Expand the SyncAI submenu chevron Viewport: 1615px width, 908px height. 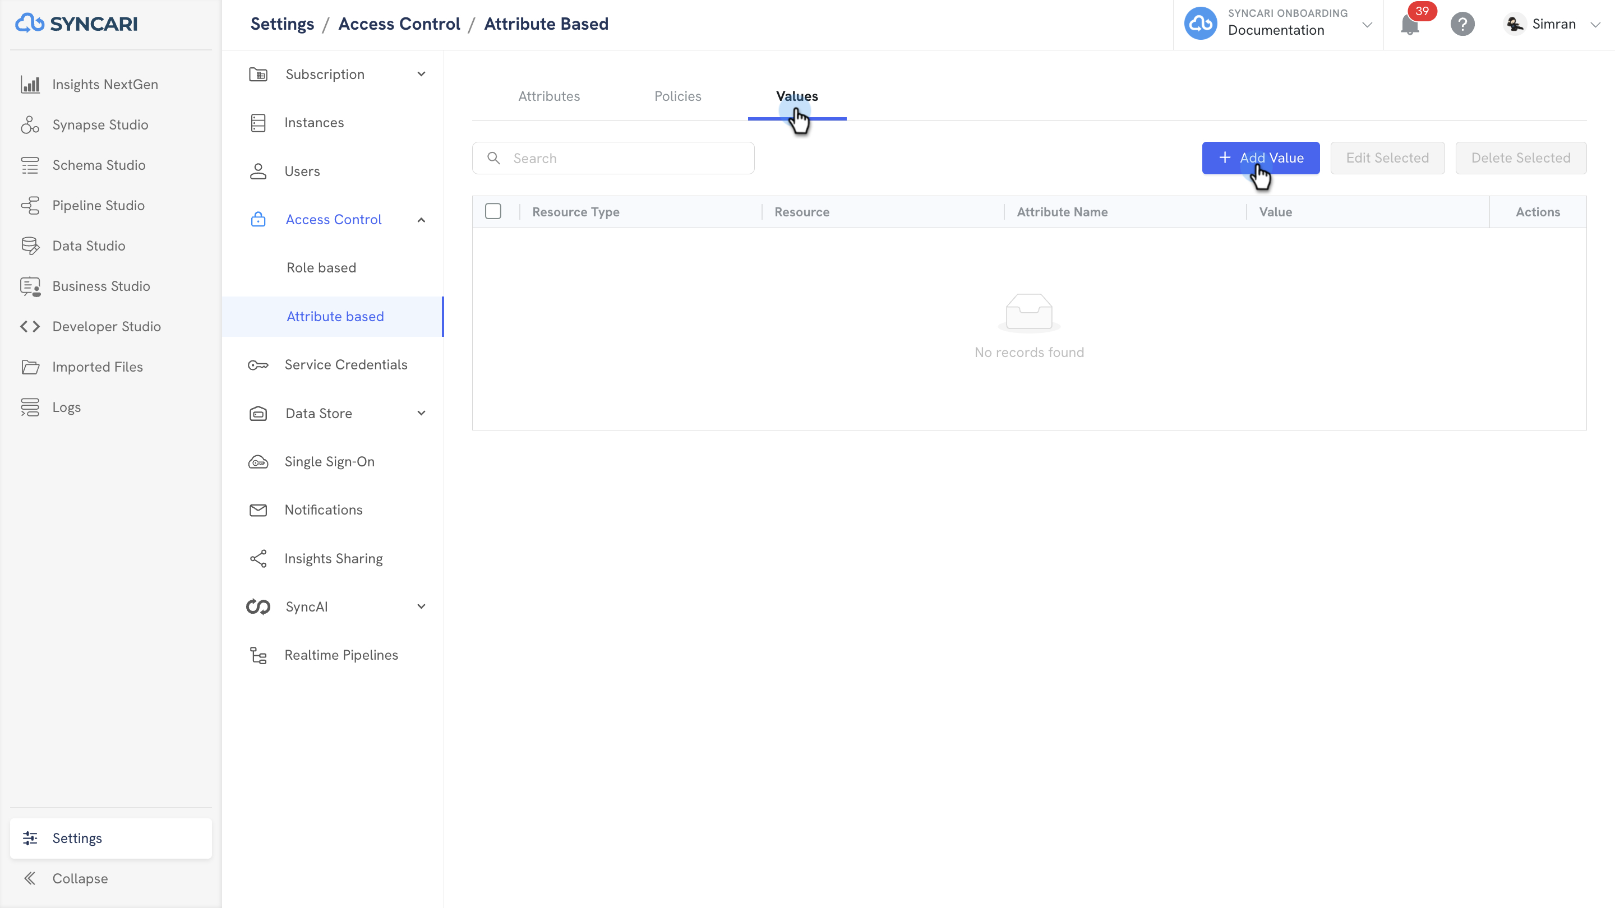click(421, 607)
